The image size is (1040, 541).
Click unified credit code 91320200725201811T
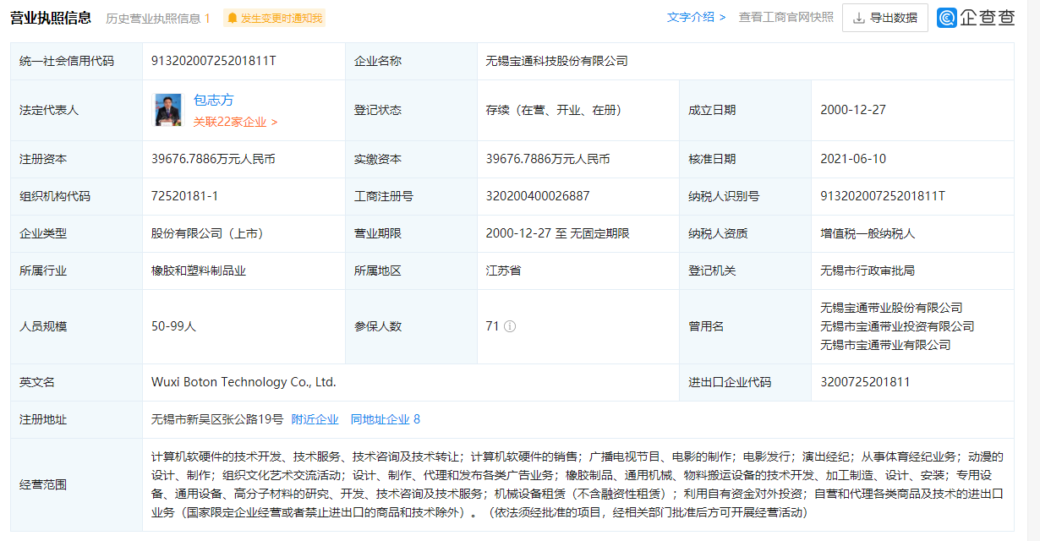tap(213, 61)
